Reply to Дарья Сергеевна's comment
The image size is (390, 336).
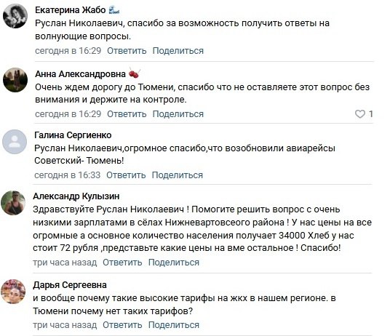(x=122, y=325)
